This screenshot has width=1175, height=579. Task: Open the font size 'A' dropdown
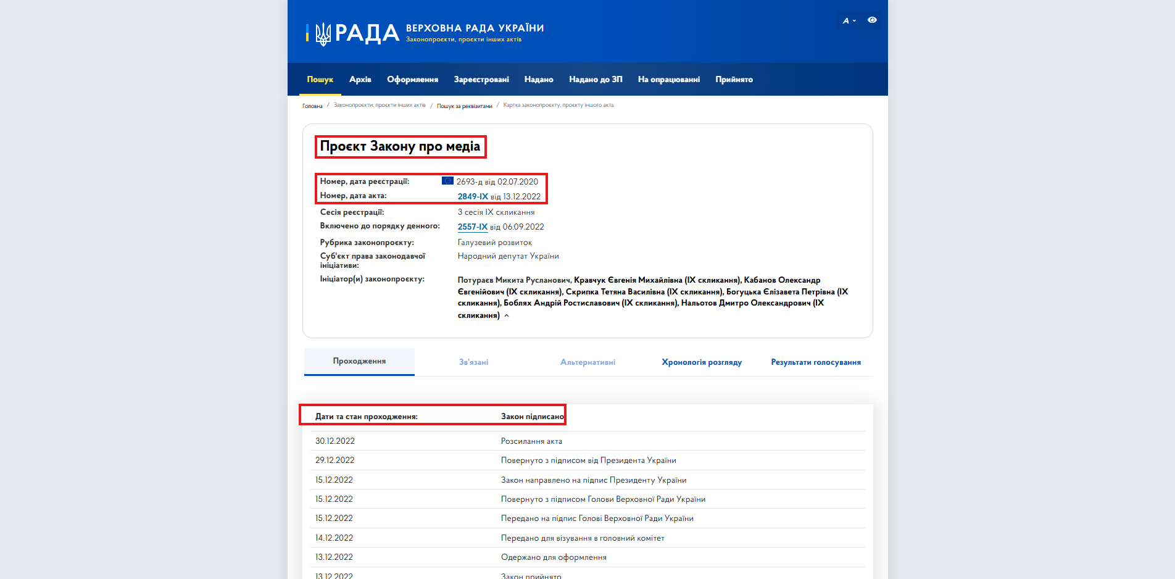[x=849, y=21]
